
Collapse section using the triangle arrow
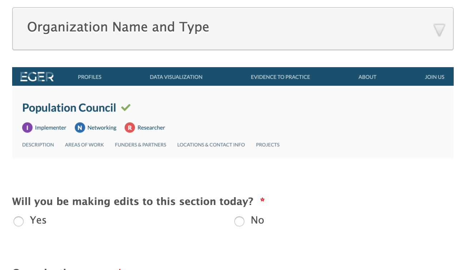(x=439, y=30)
